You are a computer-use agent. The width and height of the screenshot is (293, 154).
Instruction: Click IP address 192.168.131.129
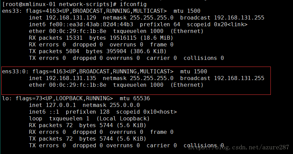pos(71,17)
